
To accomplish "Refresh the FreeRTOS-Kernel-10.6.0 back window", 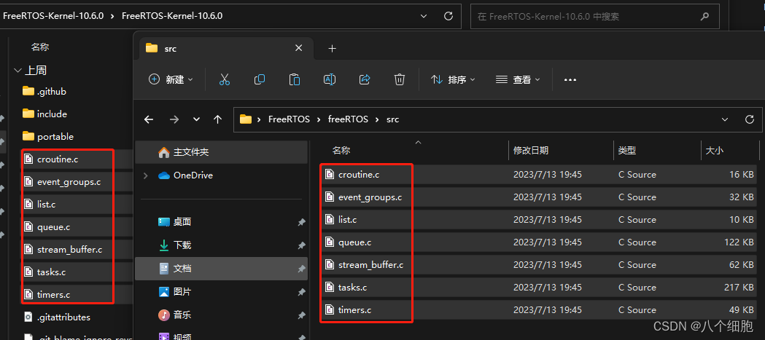I will [x=448, y=16].
